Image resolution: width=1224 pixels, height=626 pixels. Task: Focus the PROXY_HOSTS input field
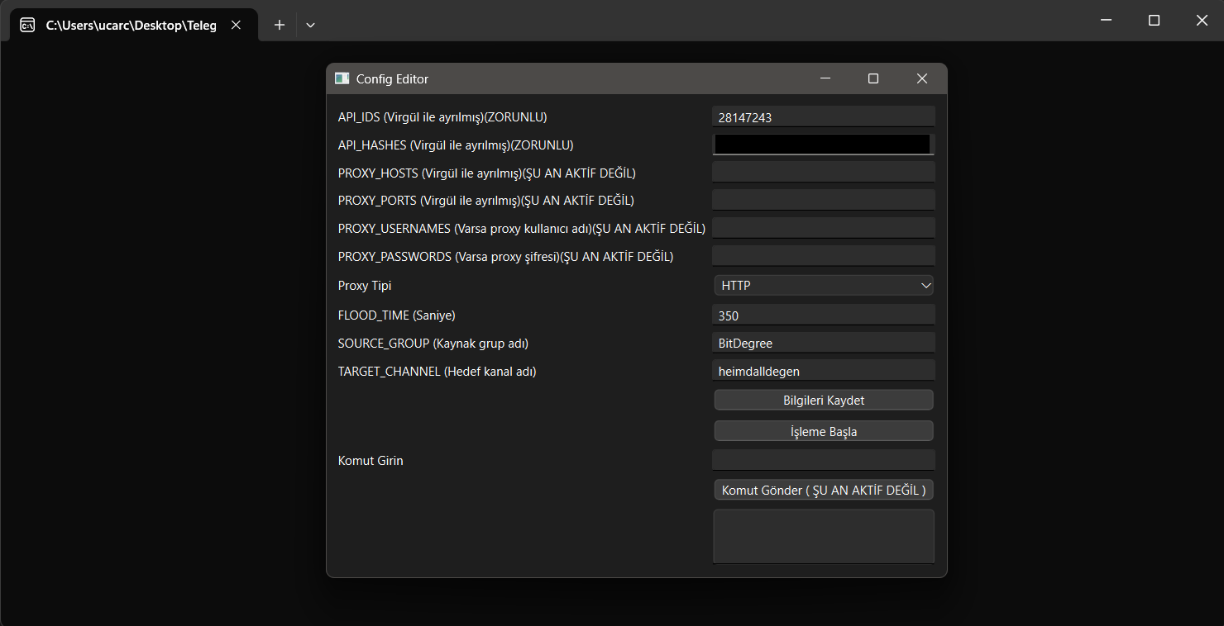click(823, 172)
